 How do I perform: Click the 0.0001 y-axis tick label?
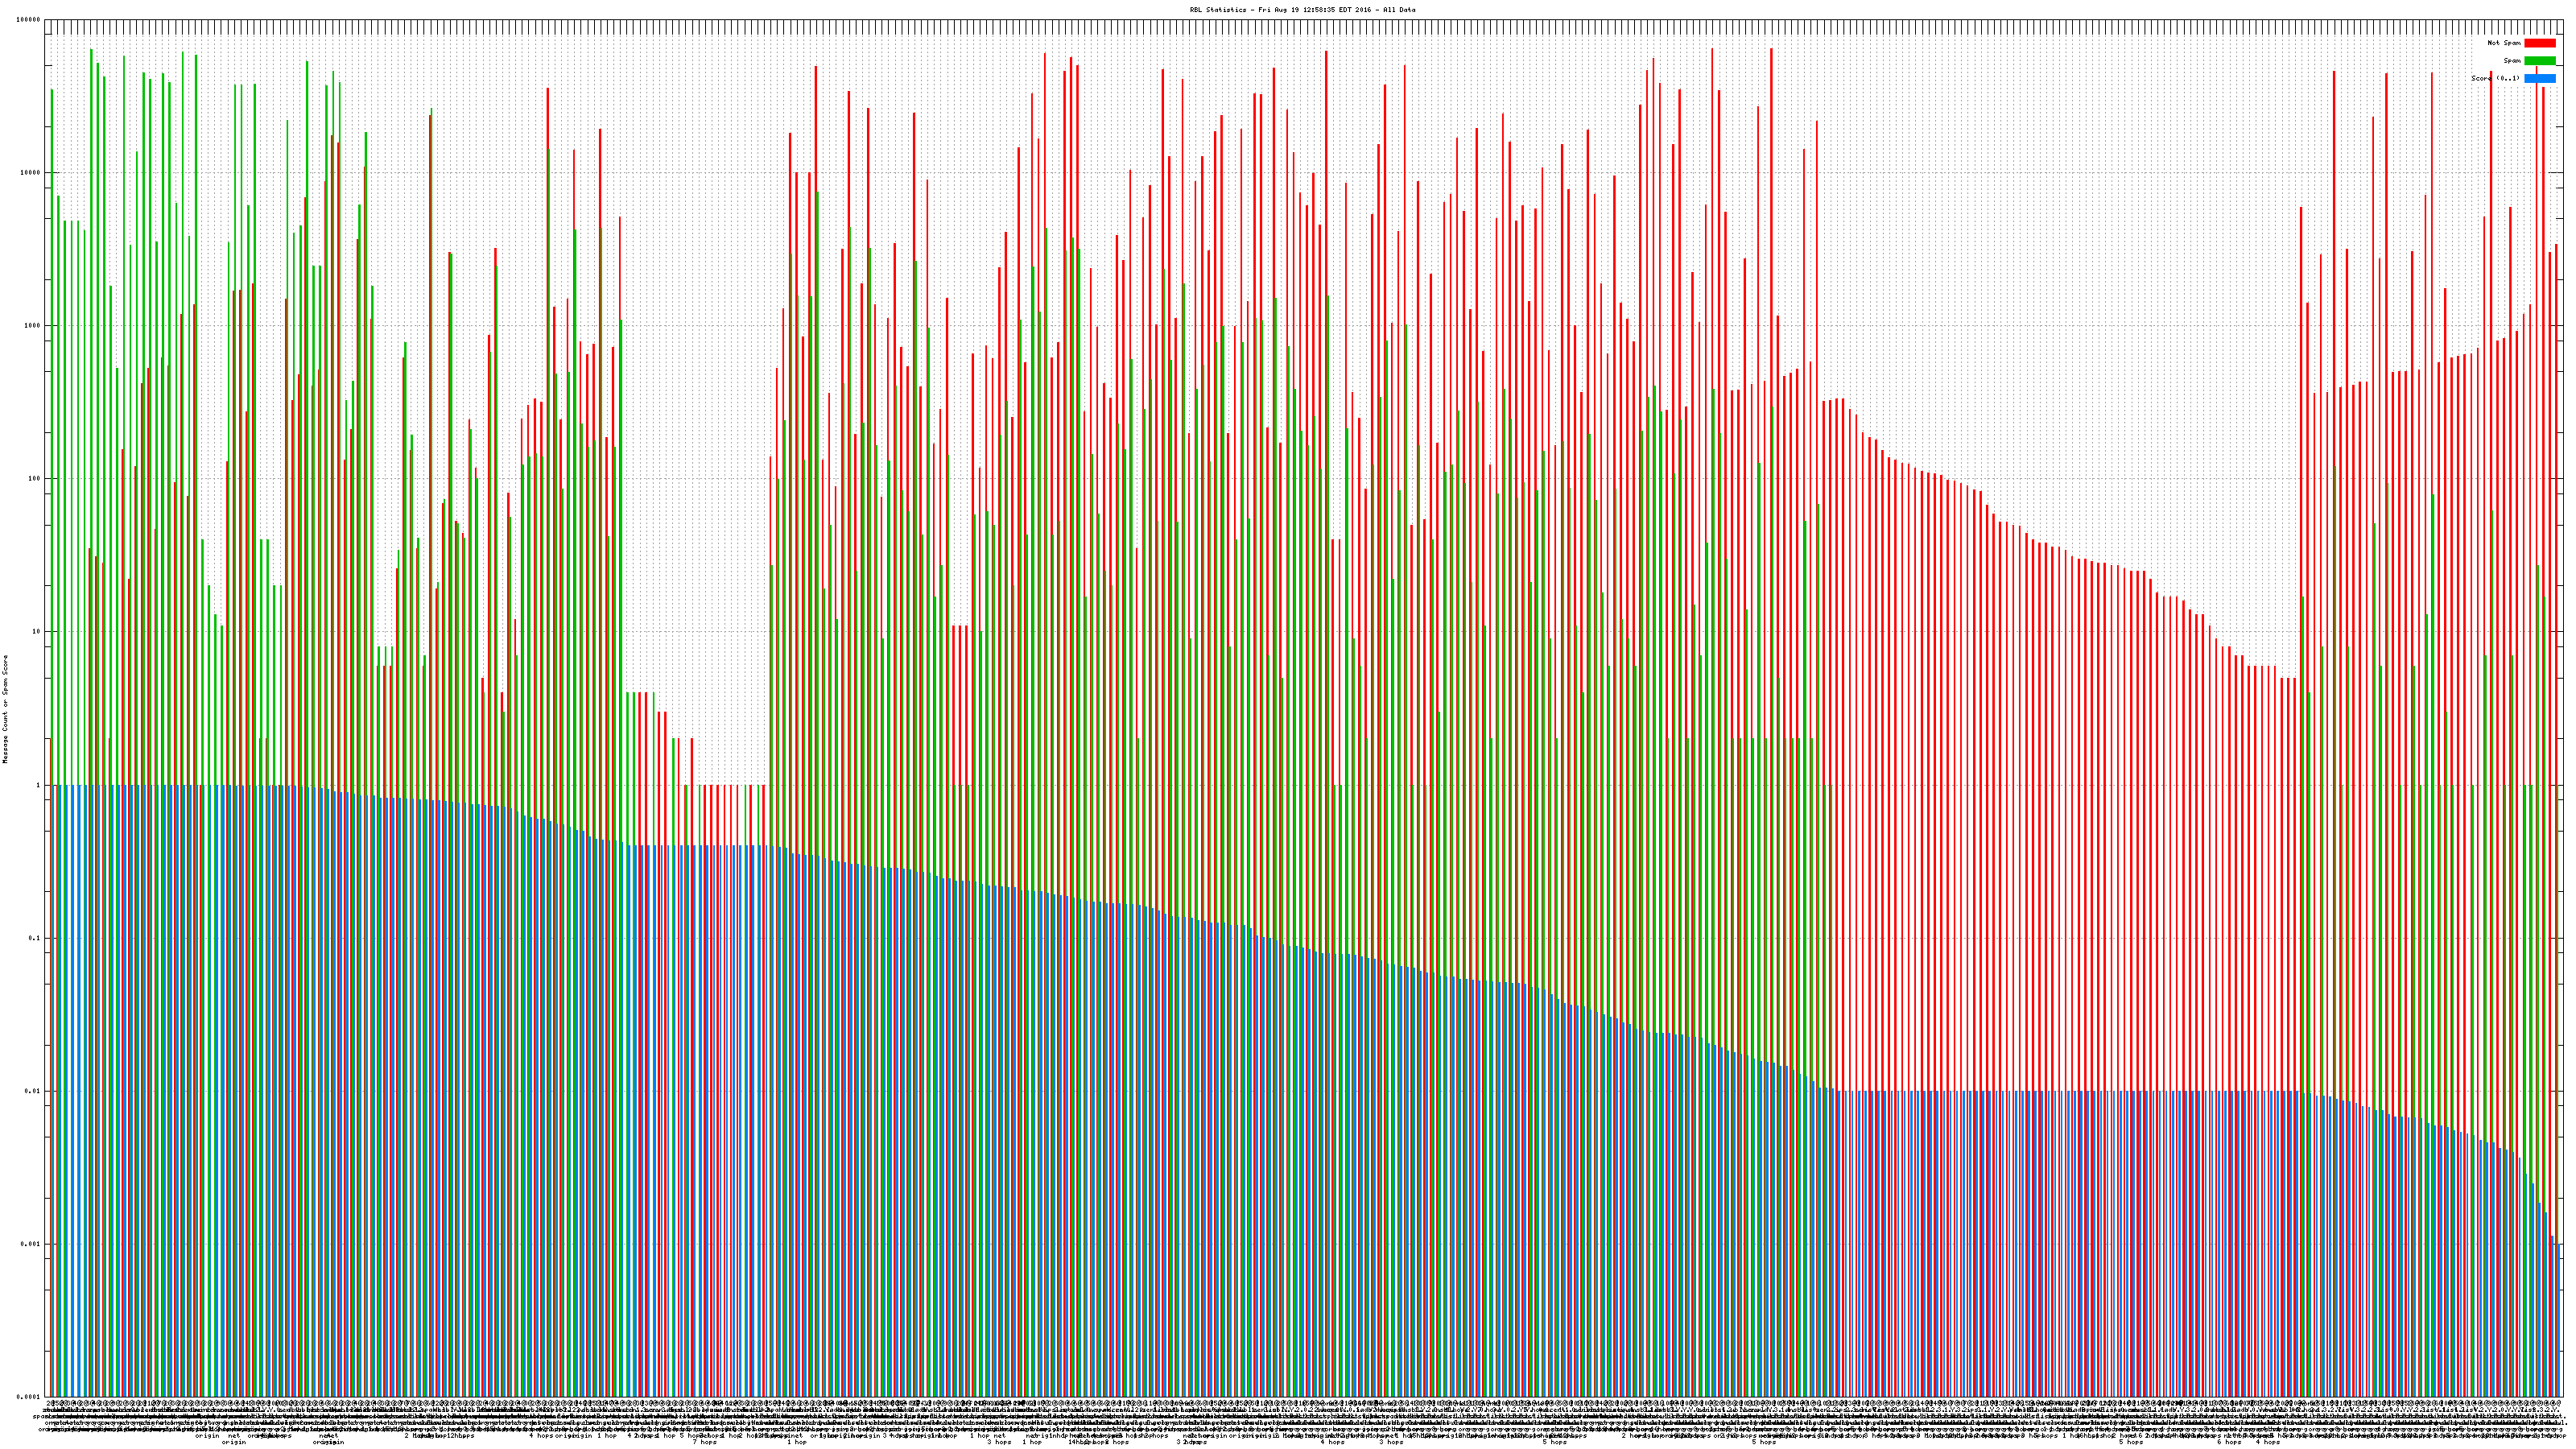point(29,1397)
